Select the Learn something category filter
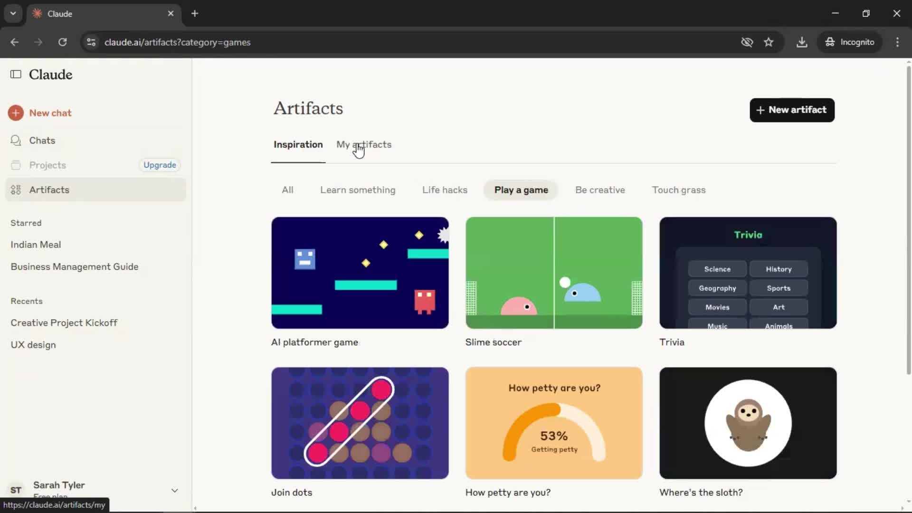Image resolution: width=912 pixels, height=513 pixels. coord(358,190)
